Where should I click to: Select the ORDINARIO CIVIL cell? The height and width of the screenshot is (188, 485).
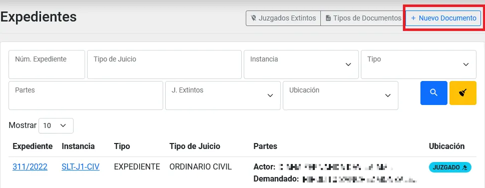(200, 167)
